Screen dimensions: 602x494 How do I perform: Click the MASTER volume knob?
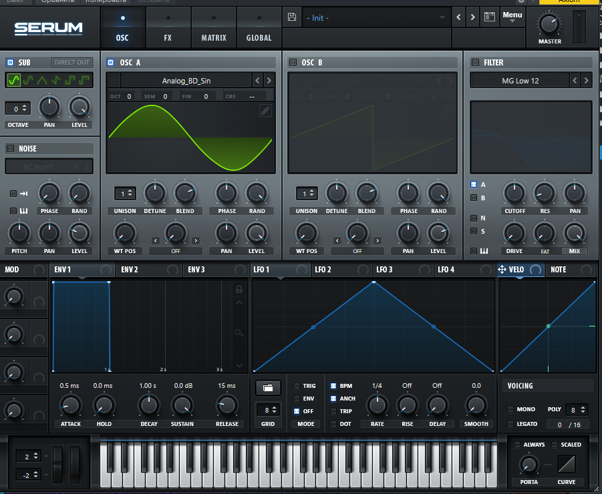(x=549, y=24)
